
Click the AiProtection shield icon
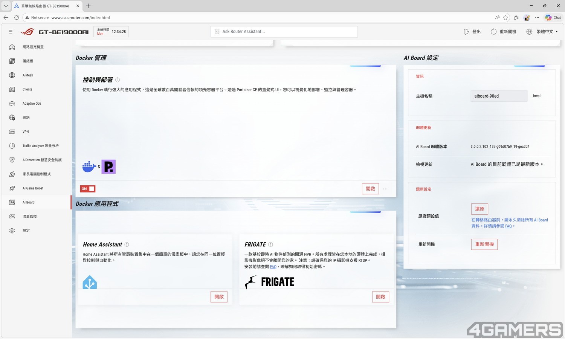(x=12, y=160)
